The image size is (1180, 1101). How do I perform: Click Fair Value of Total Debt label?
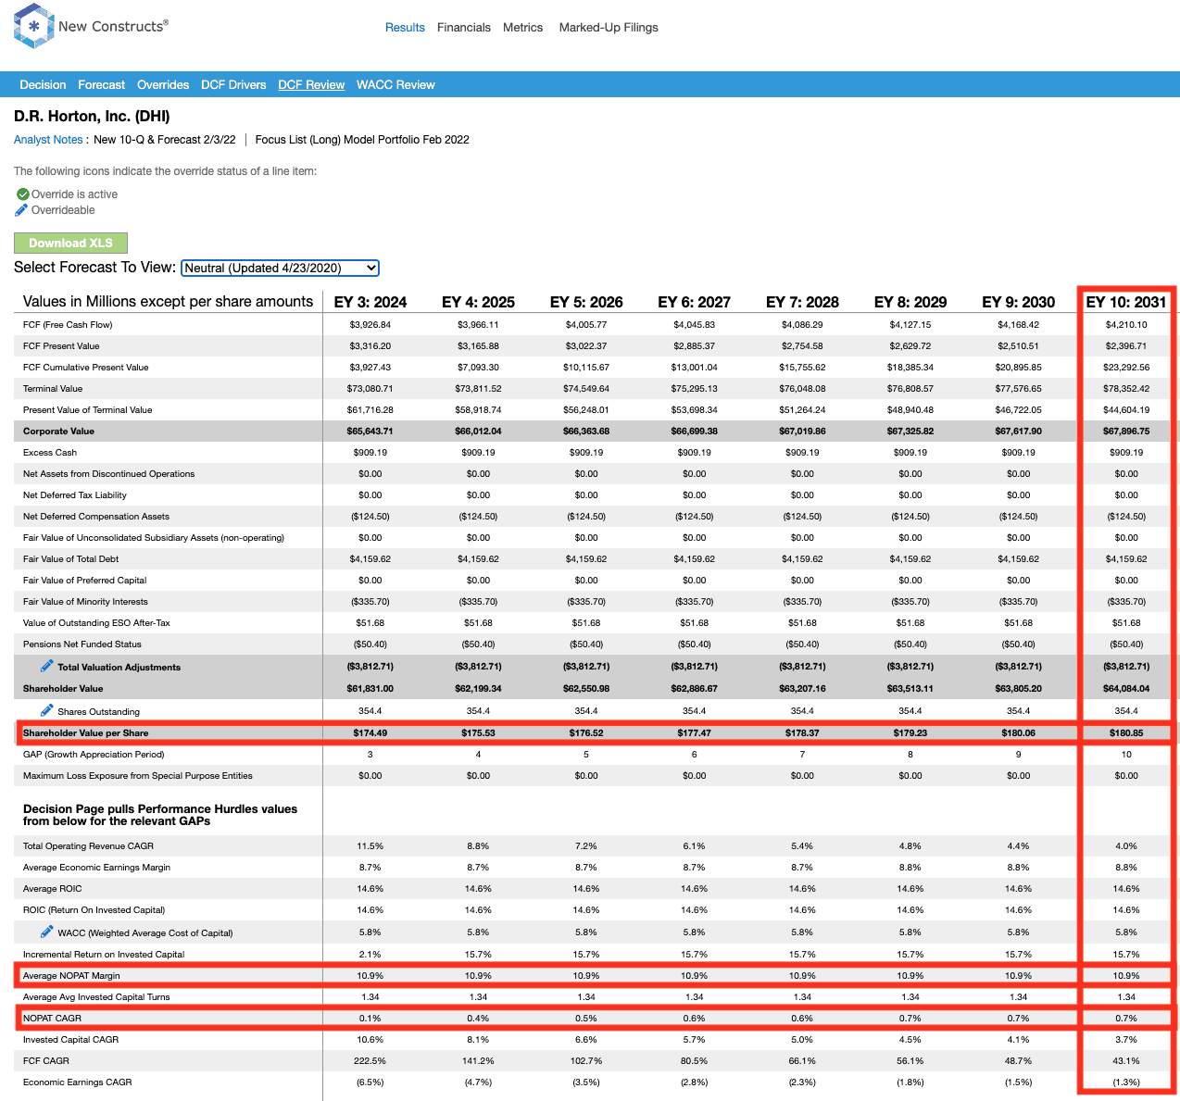(x=70, y=559)
